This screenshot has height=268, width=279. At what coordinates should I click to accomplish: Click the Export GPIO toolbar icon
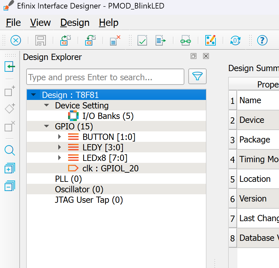(x=90, y=40)
